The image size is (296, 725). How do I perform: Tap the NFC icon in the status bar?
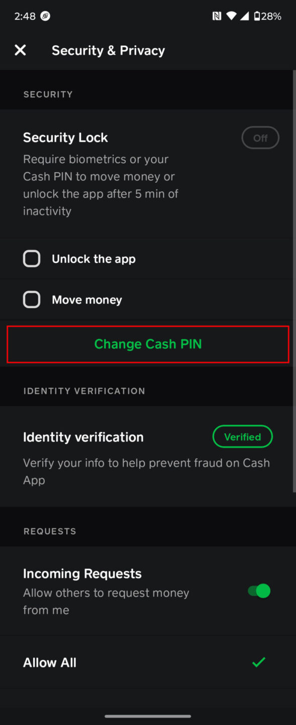[x=217, y=16]
